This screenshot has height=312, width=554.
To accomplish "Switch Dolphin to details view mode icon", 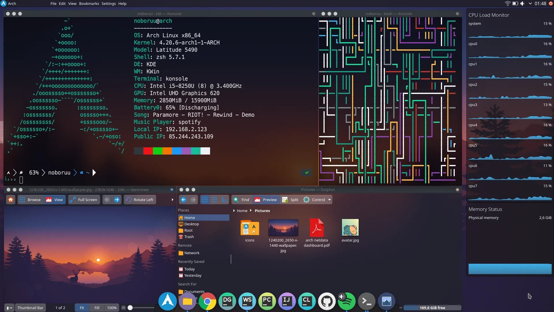I will tap(224, 200).
